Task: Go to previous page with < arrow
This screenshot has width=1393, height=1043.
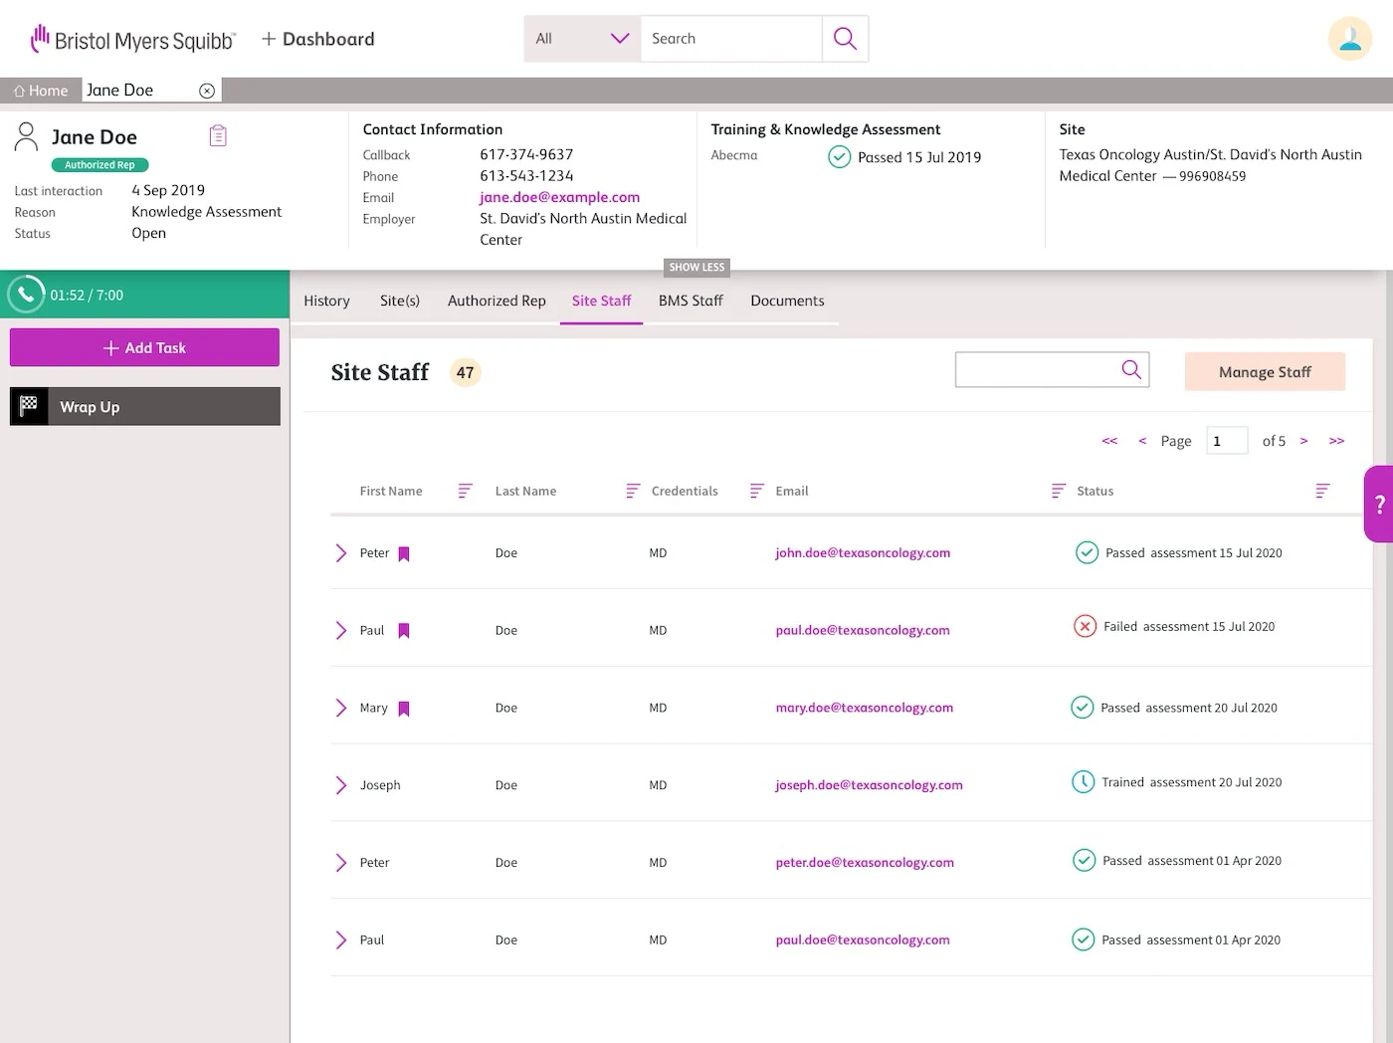Action: click(1142, 441)
